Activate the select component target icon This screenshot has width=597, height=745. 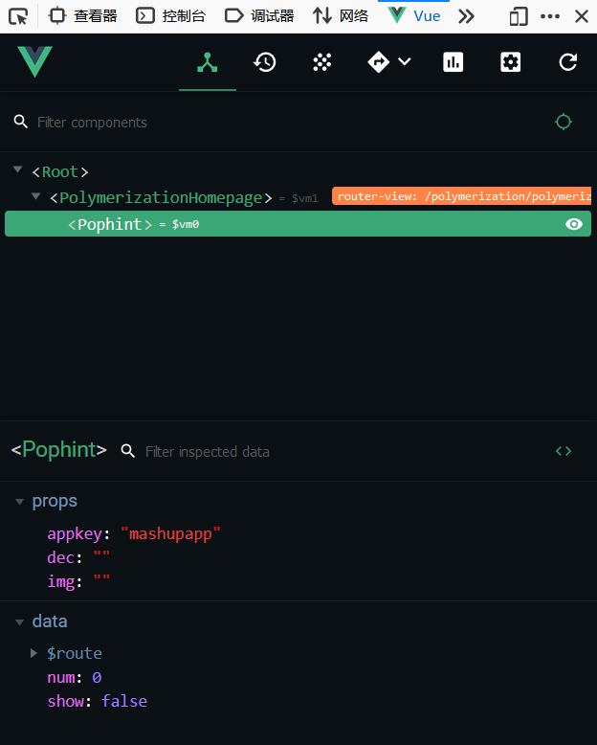[564, 123]
